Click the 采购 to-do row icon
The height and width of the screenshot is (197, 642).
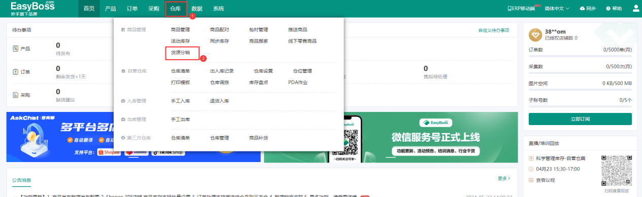click(15, 95)
